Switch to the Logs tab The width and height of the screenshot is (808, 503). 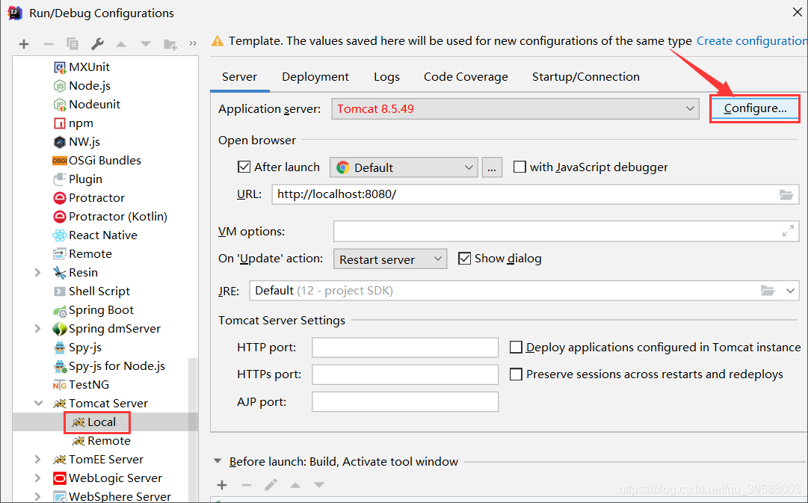[386, 77]
